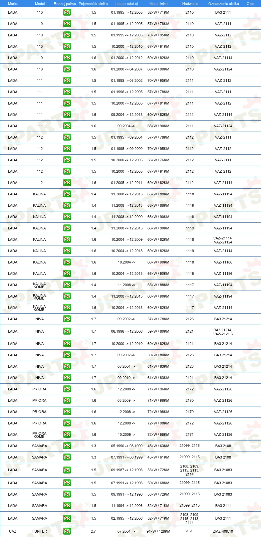Click the fuel icon in the SAMARA 50kW/68KM row
This screenshot has width=261, height=537.
[x=67, y=483]
